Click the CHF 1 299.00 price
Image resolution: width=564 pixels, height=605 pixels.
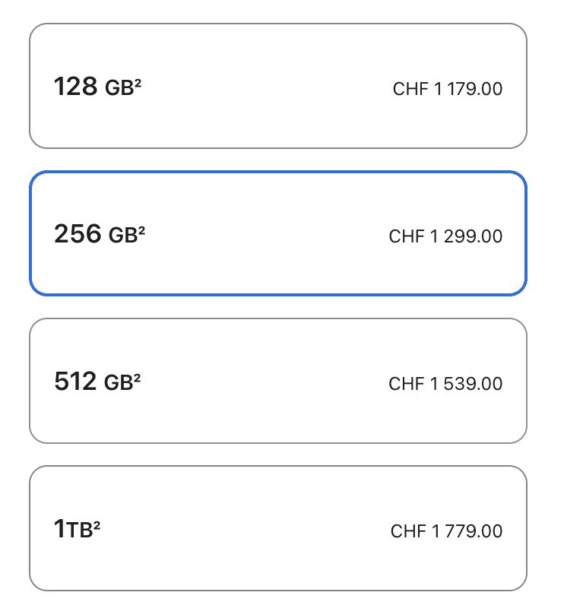tap(445, 236)
